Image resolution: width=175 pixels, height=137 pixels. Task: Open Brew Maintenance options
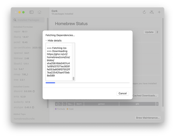(x=148, y=118)
